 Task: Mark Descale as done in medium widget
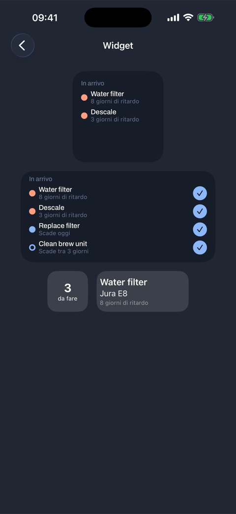point(200,211)
